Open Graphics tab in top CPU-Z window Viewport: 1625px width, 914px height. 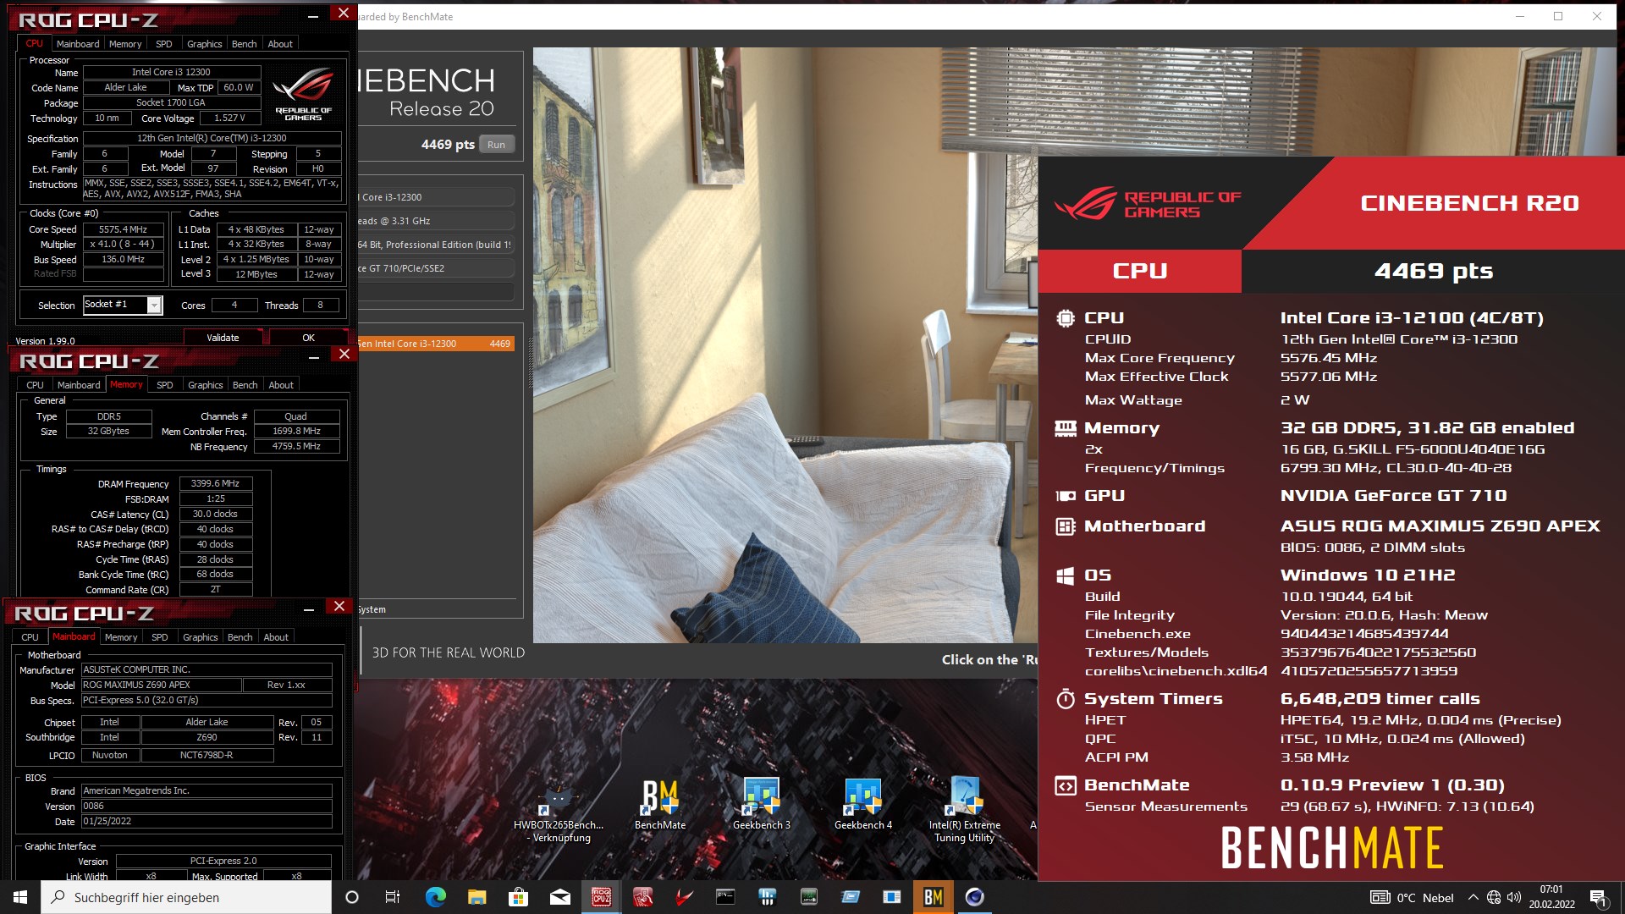click(205, 44)
